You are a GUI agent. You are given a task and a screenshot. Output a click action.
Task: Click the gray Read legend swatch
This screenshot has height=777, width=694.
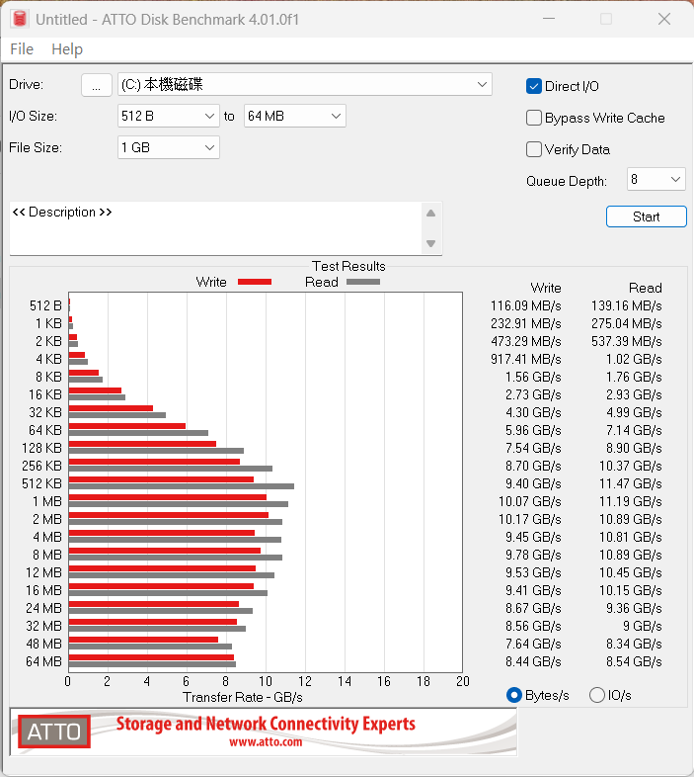pyautogui.click(x=363, y=282)
